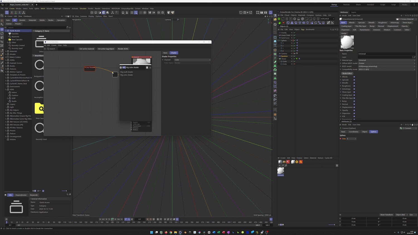Collapse the Category (1 Item) section
This screenshot has width=418, height=235.
[x=33, y=31]
